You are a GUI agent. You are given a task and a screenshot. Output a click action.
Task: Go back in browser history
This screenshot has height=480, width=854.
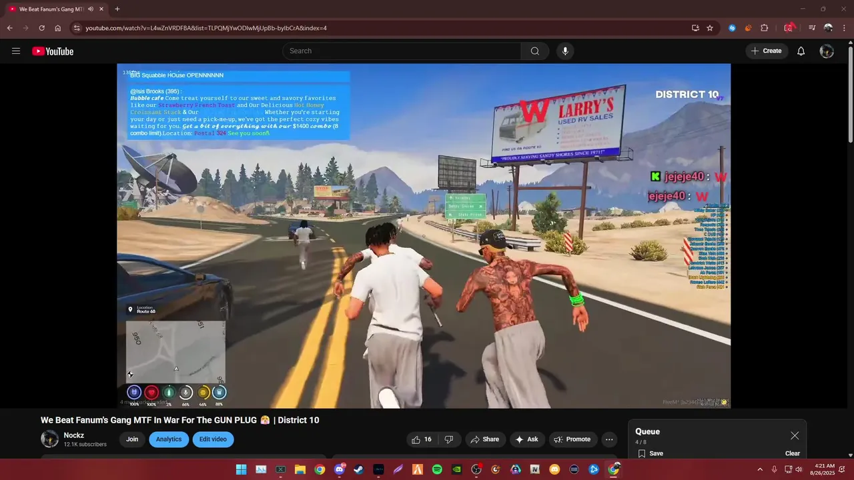pos(9,28)
